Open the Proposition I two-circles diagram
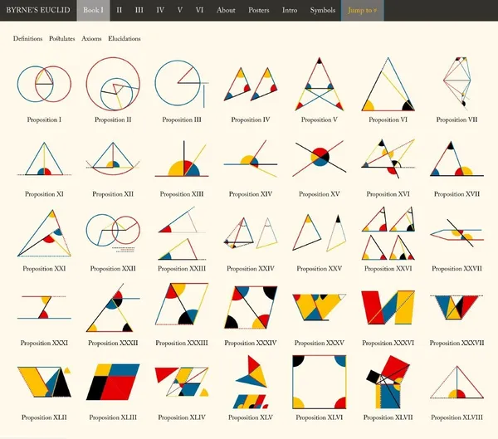Viewport: 498px width, 439px height. coord(44,84)
